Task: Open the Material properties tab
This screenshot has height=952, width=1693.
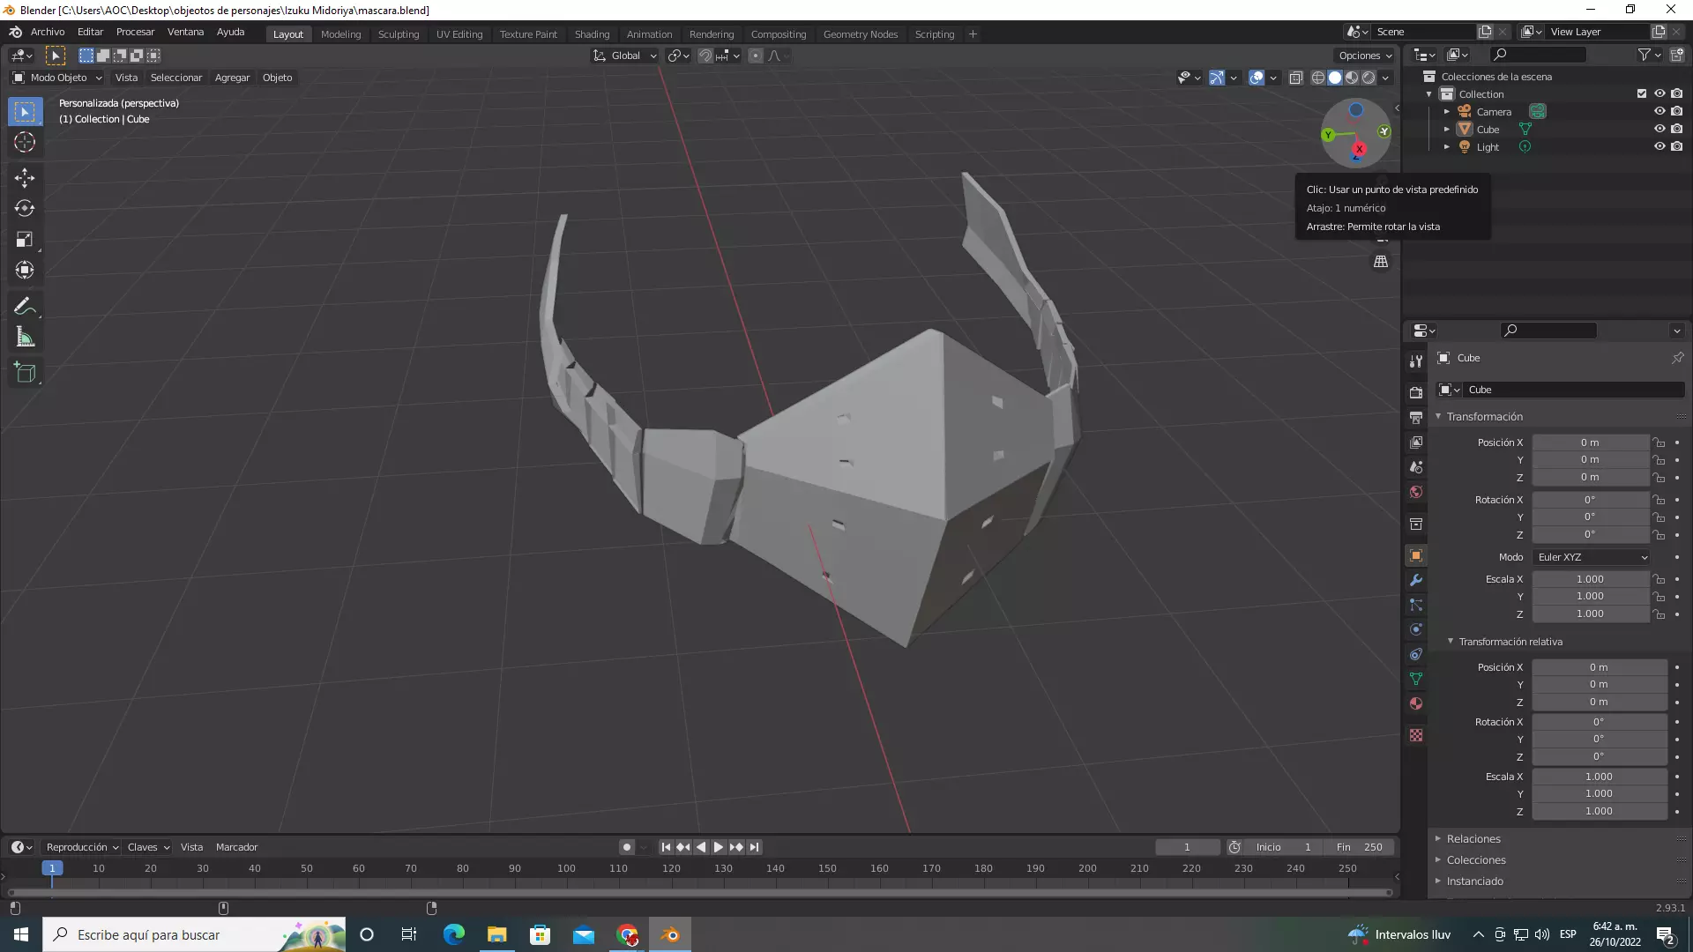Action: 1416,703
